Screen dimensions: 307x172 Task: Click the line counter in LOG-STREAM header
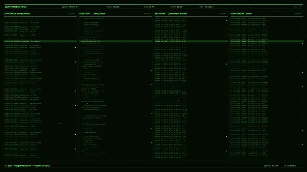(x=71, y=14)
